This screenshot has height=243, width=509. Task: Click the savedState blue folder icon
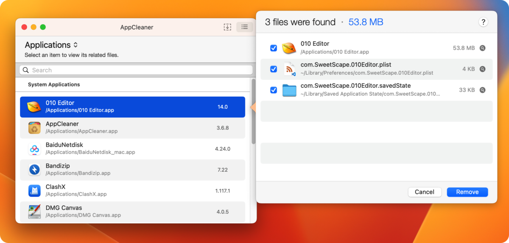(289, 90)
